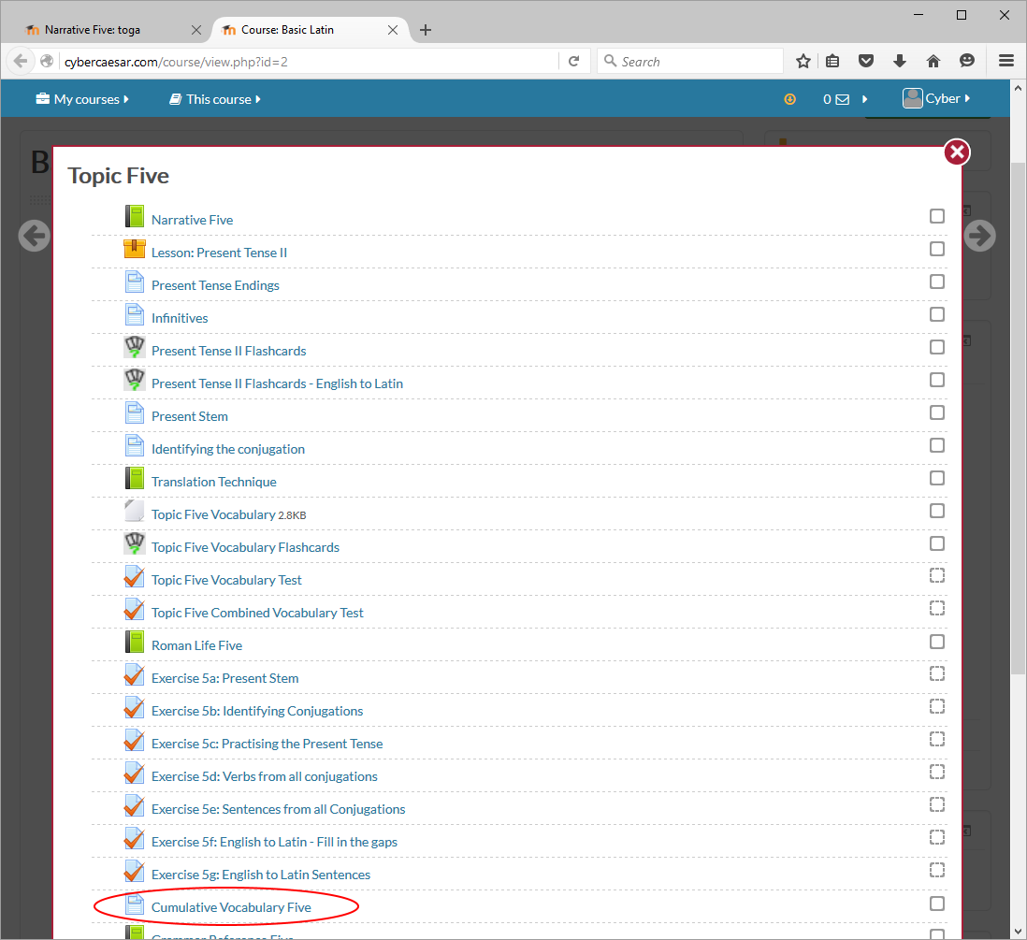The image size is (1027, 940).
Task: Click the green book icon beside Narrative Five
Action: 135,216
